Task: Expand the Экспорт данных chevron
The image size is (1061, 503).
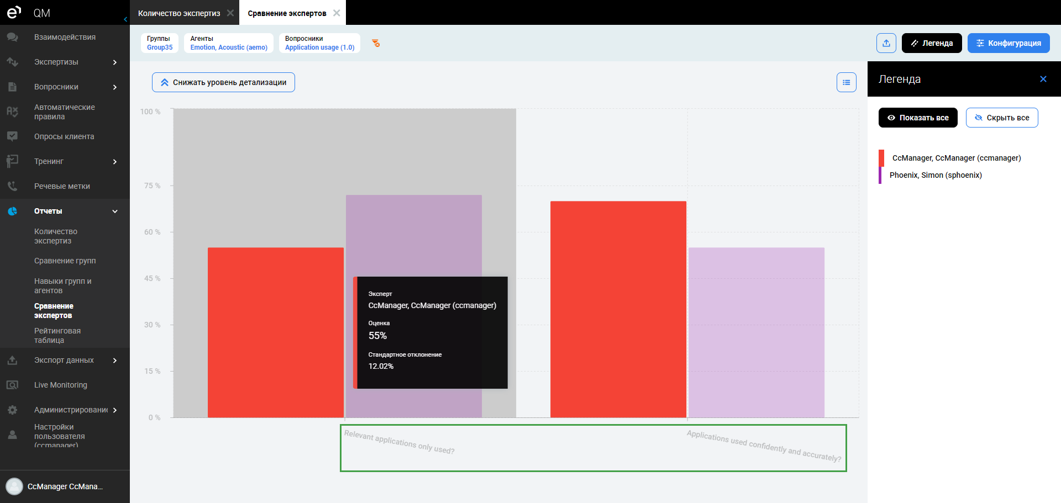Action: point(115,360)
